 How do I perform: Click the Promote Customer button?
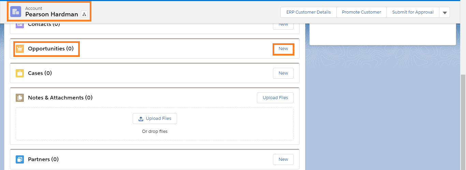coord(362,12)
